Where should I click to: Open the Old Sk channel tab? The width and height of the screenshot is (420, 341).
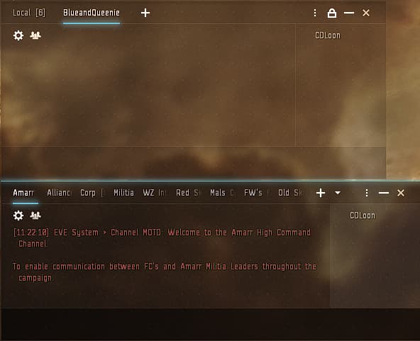pyautogui.click(x=290, y=193)
